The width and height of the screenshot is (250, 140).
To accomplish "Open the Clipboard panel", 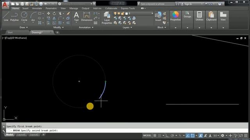I will [211, 16].
